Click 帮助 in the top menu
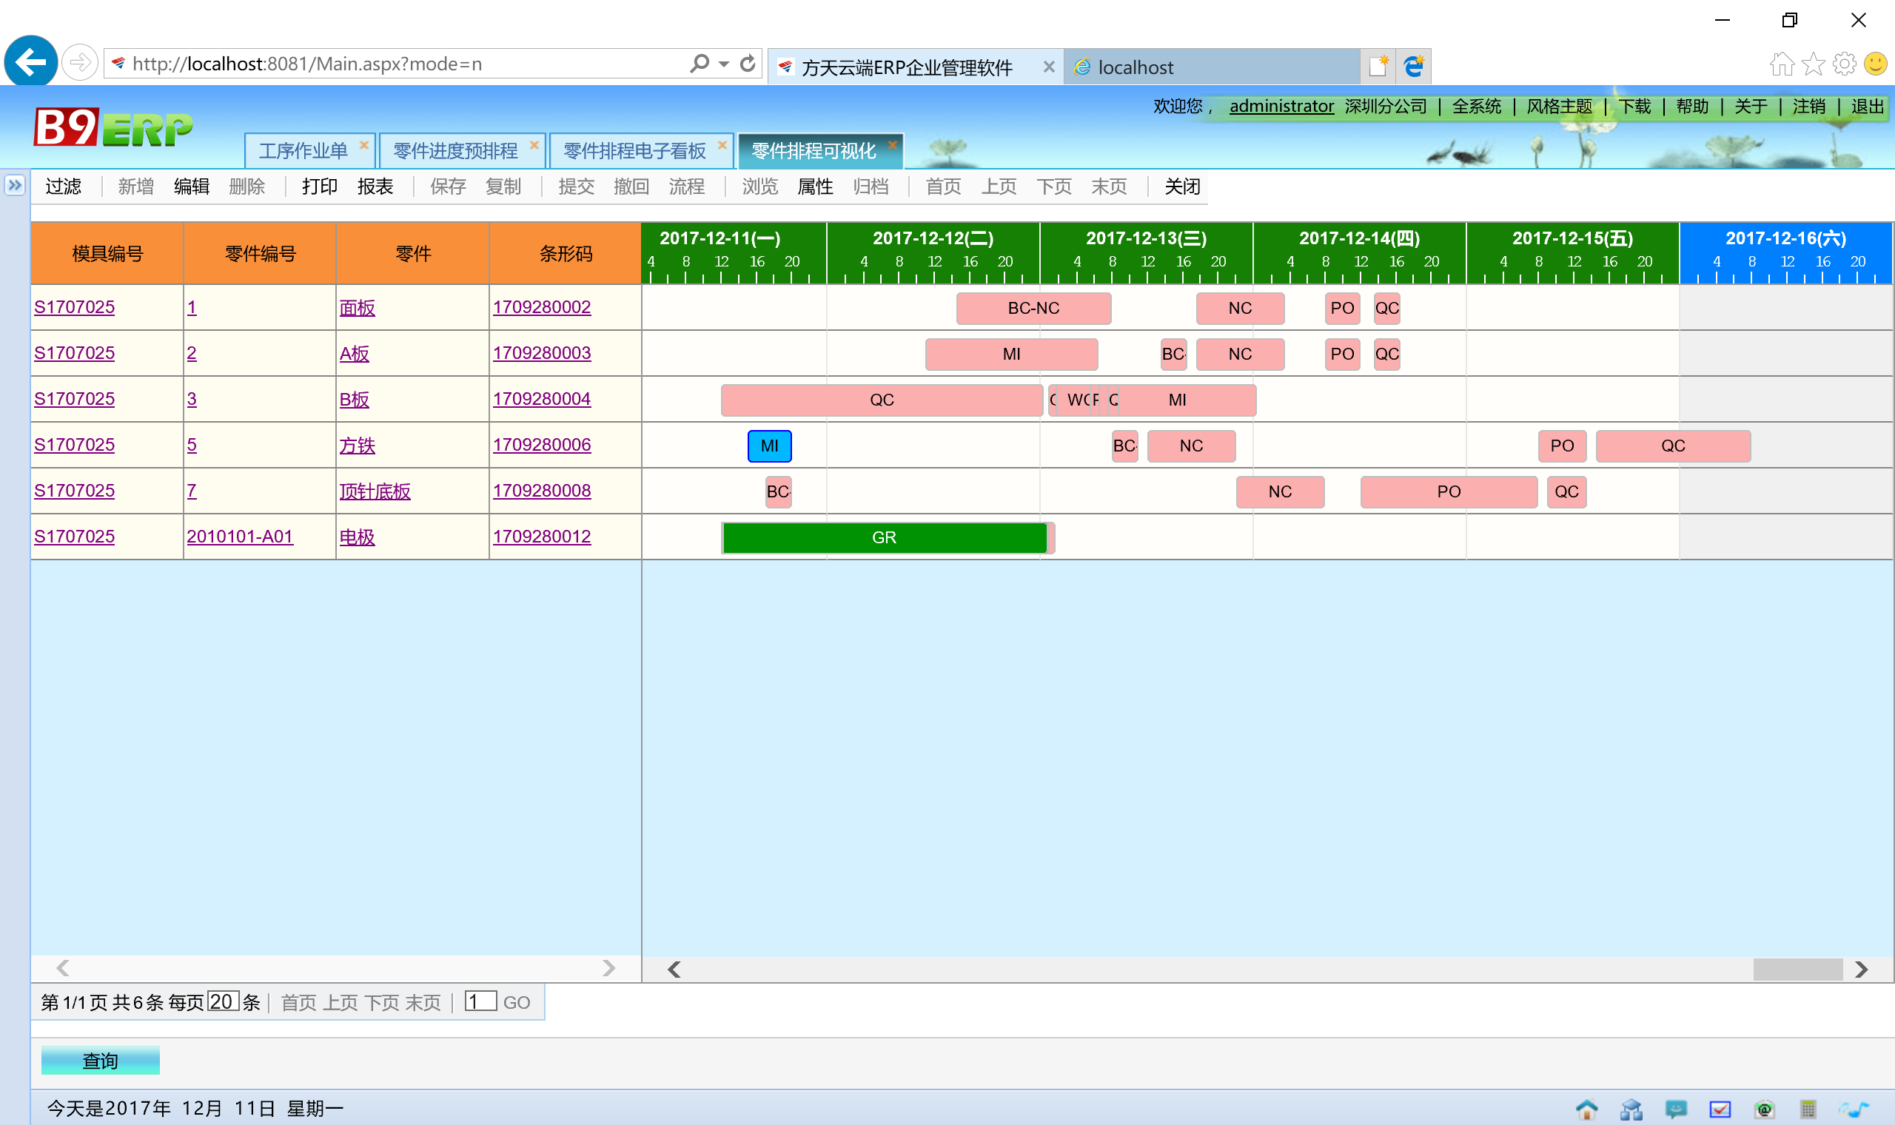The width and height of the screenshot is (1895, 1125). tap(1692, 106)
